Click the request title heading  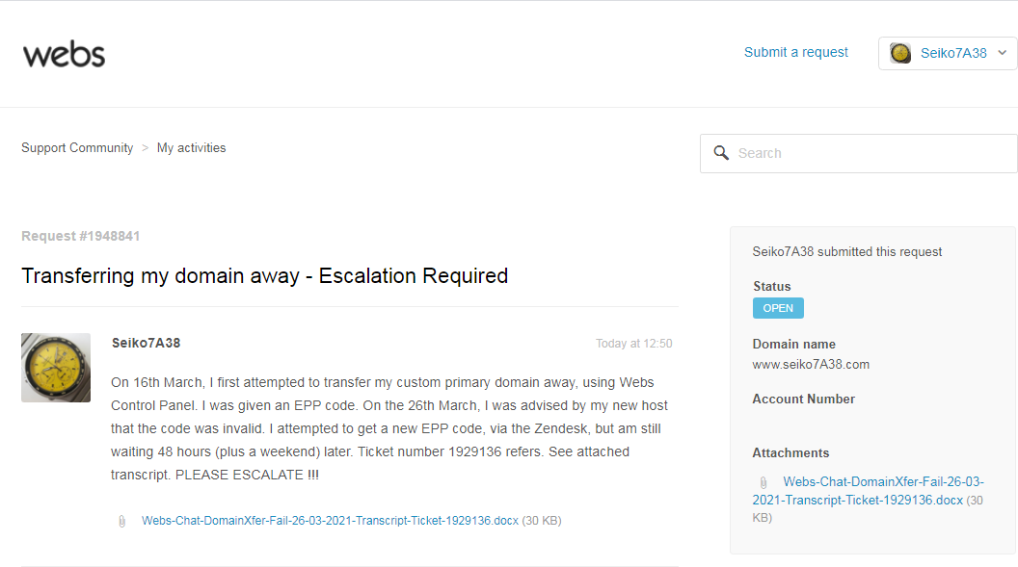pyautogui.click(x=264, y=276)
